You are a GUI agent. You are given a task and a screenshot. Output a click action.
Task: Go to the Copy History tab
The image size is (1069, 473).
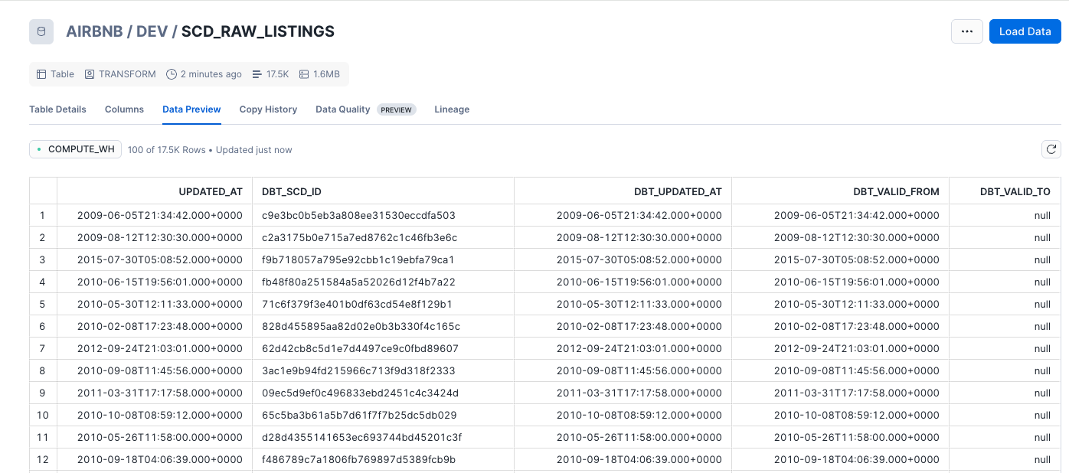click(x=268, y=109)
